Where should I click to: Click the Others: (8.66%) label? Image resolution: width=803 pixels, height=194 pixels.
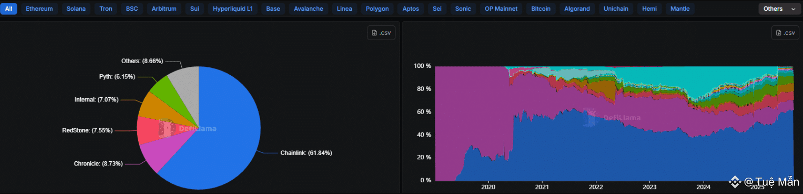(142, 61)
